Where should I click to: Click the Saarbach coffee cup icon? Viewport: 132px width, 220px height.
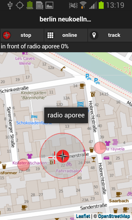(119, 194)
